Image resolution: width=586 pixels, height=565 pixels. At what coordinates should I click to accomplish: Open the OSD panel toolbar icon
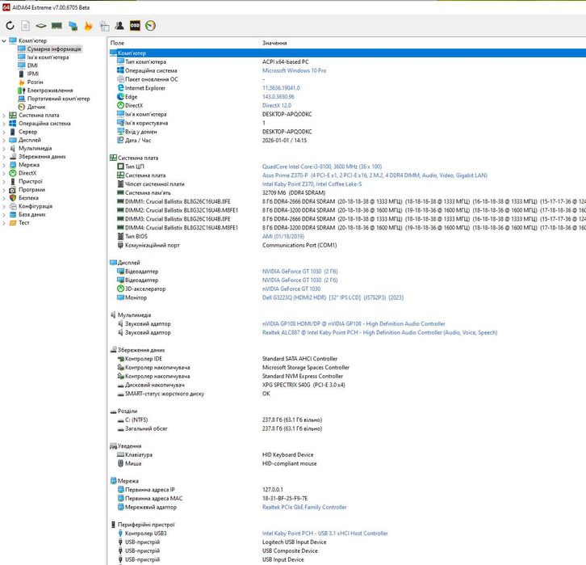coord(135,25)
